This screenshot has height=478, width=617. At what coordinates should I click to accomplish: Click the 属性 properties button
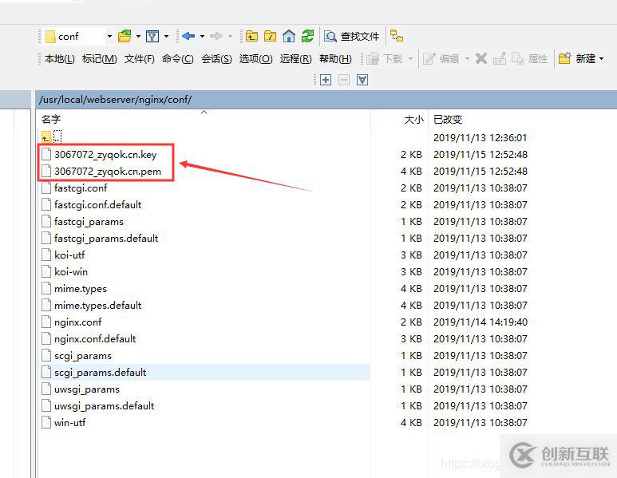tap(530, 59)
